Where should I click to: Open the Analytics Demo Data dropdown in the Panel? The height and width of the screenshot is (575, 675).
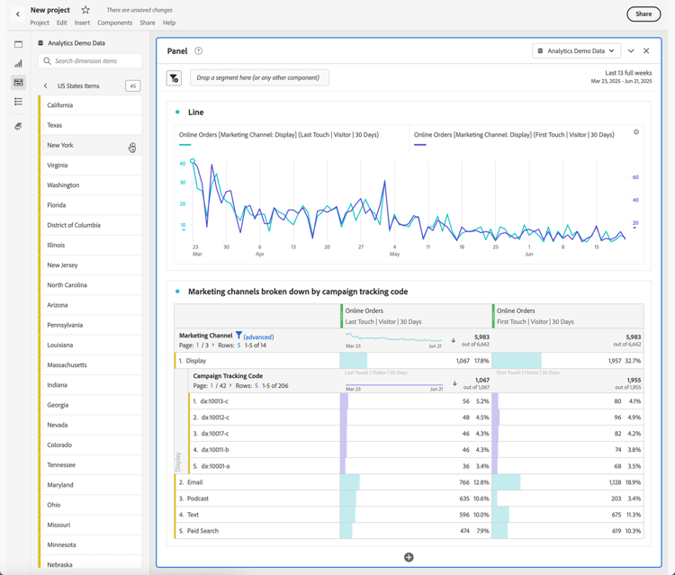[576, 51]
